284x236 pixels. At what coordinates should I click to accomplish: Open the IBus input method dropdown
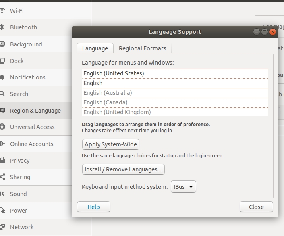click(x=183, y=187)
